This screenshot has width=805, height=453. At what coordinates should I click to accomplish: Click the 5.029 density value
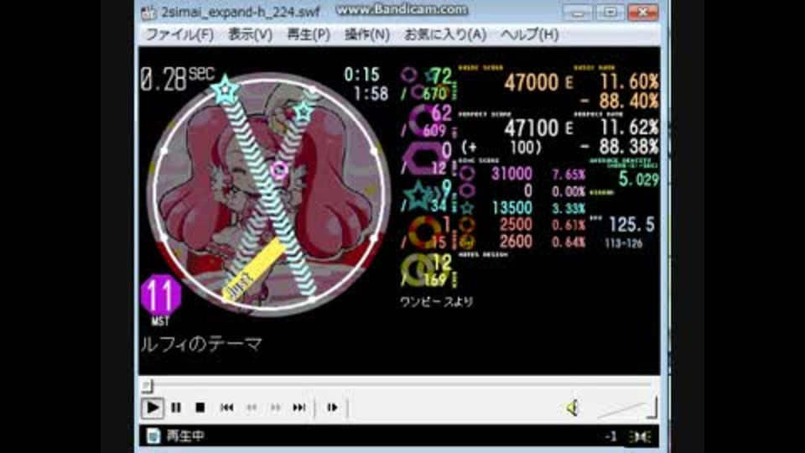[639, 179]
